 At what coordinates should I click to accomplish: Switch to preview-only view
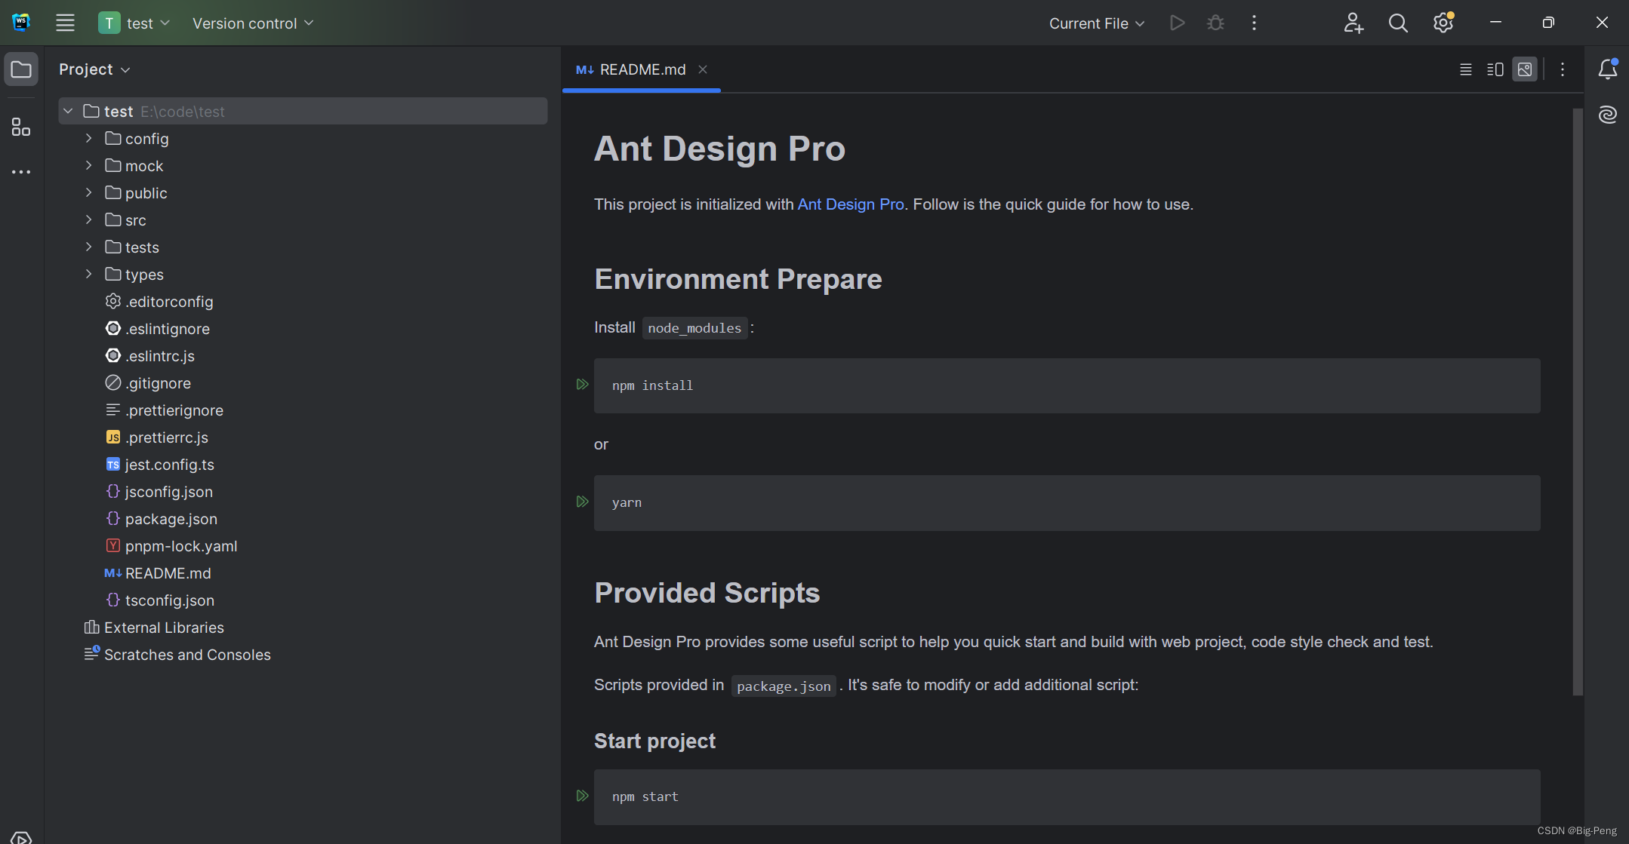click(x=1525, y=69)
